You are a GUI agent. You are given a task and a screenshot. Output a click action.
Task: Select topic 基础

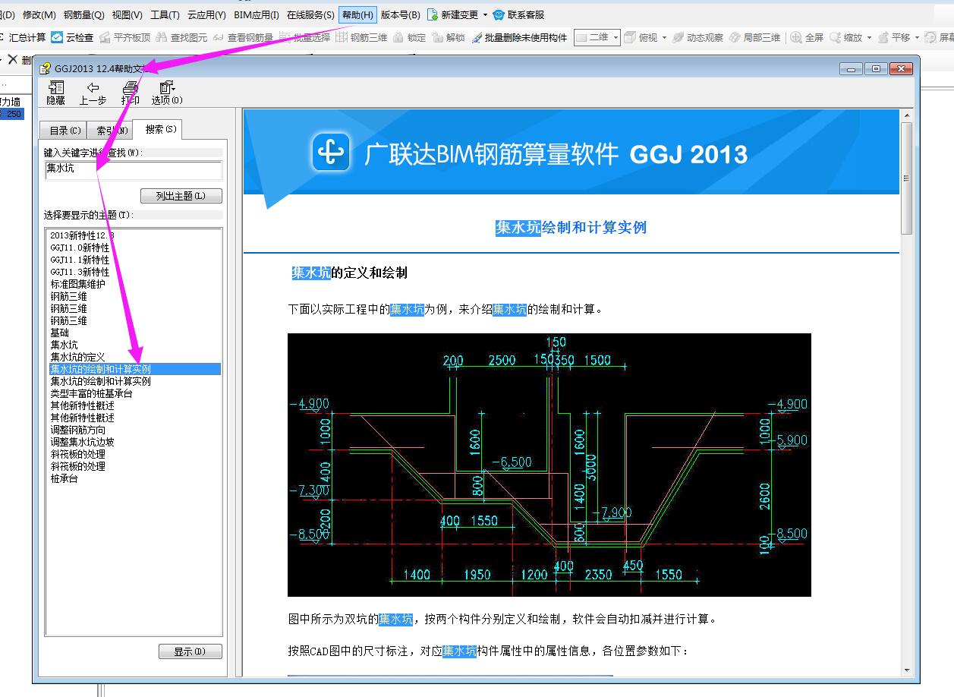(x=60, y=333)
